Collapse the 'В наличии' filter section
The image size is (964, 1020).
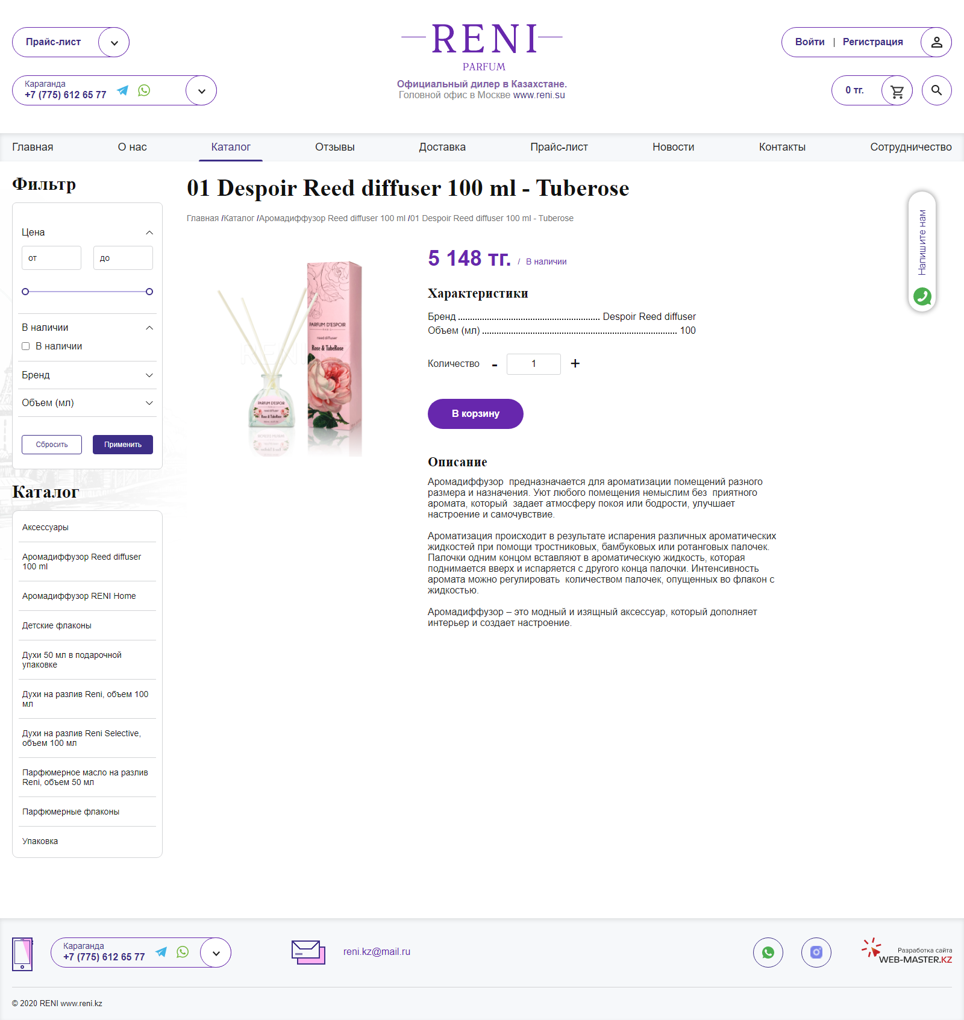click(149, 328)
